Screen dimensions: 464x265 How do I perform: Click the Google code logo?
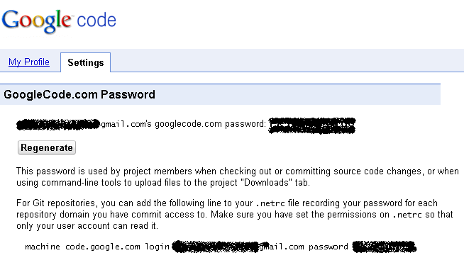pos(59,21)
